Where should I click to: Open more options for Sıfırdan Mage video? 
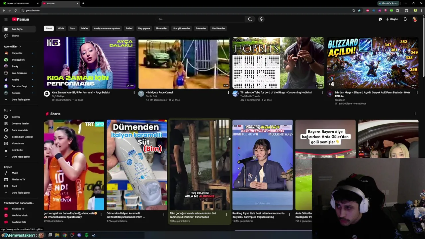coord(417,93)
